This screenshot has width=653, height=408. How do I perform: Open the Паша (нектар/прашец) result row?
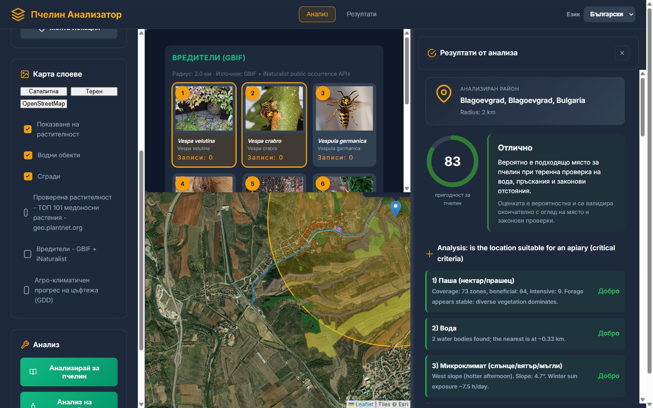pyautogui.click(x=525, y=291)
